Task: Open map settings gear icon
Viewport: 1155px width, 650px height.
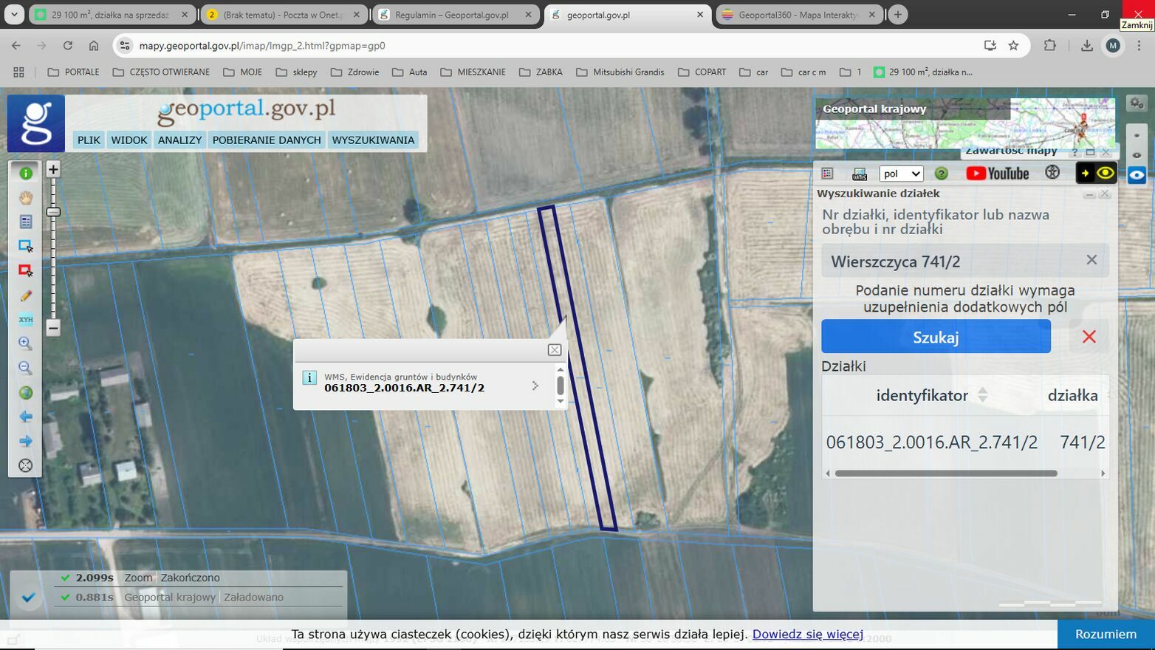Action: 1137,103
